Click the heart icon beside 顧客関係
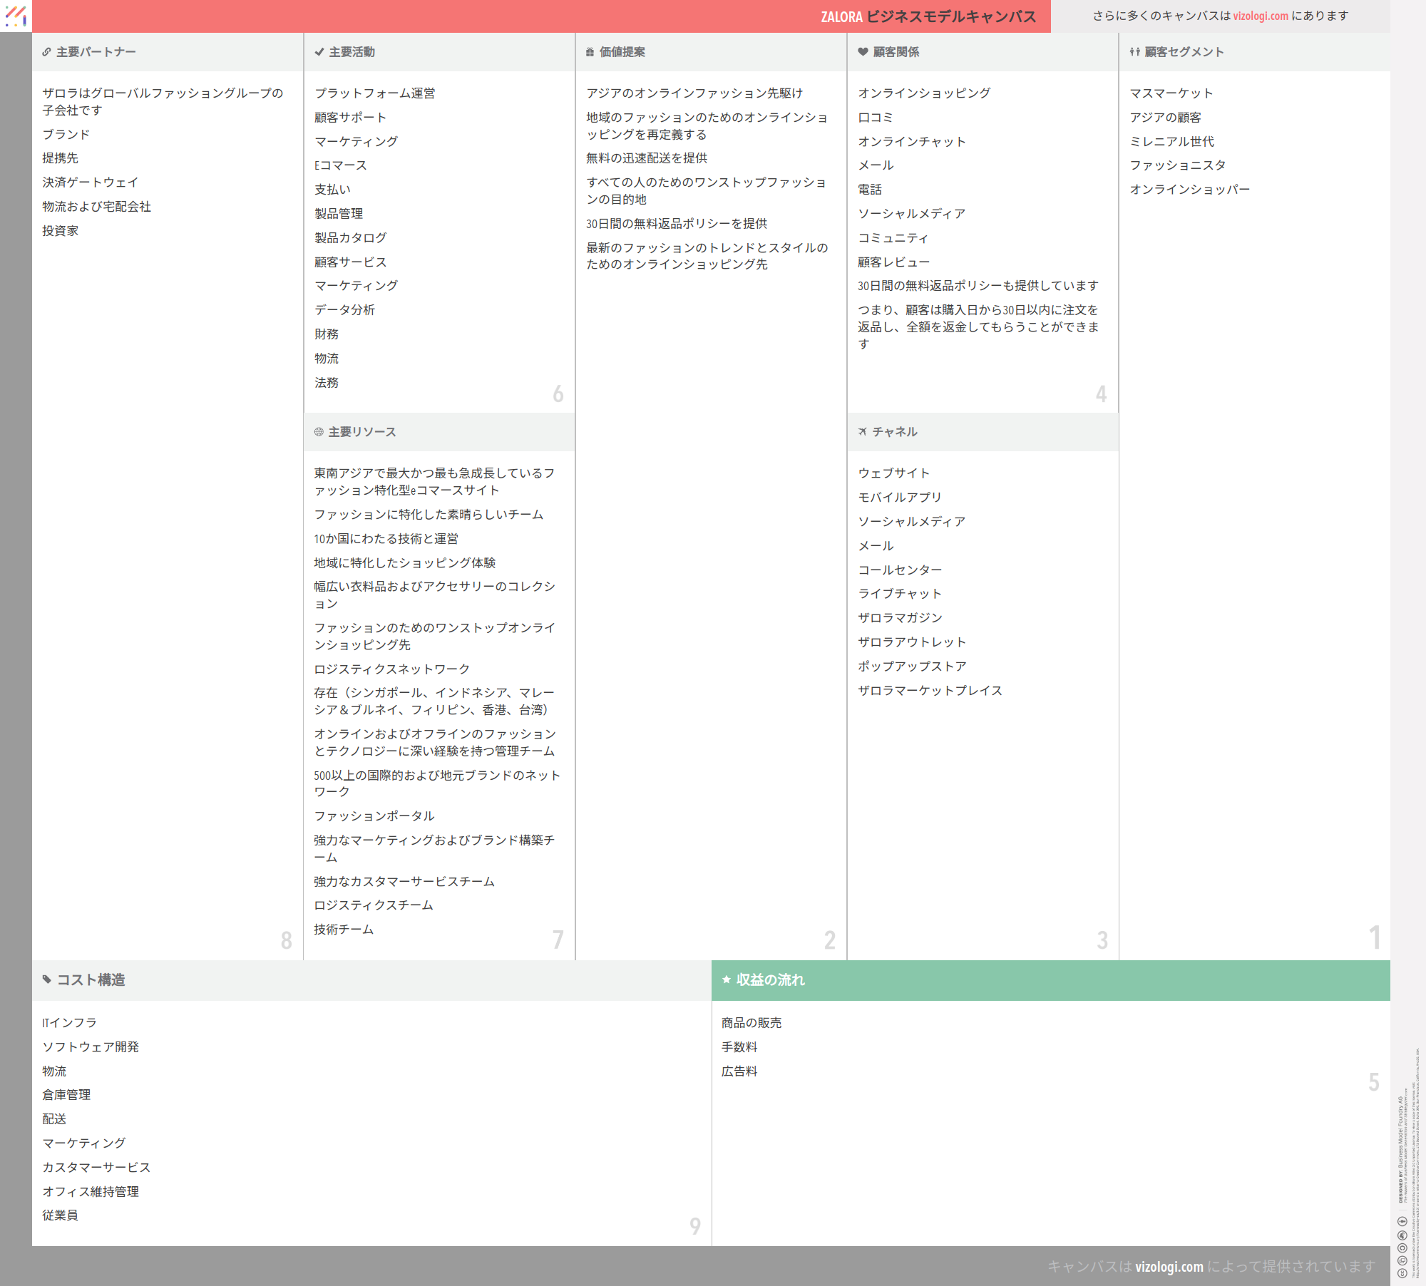The height and width of the screenshot is (1286, 1426). click(863, 52)
